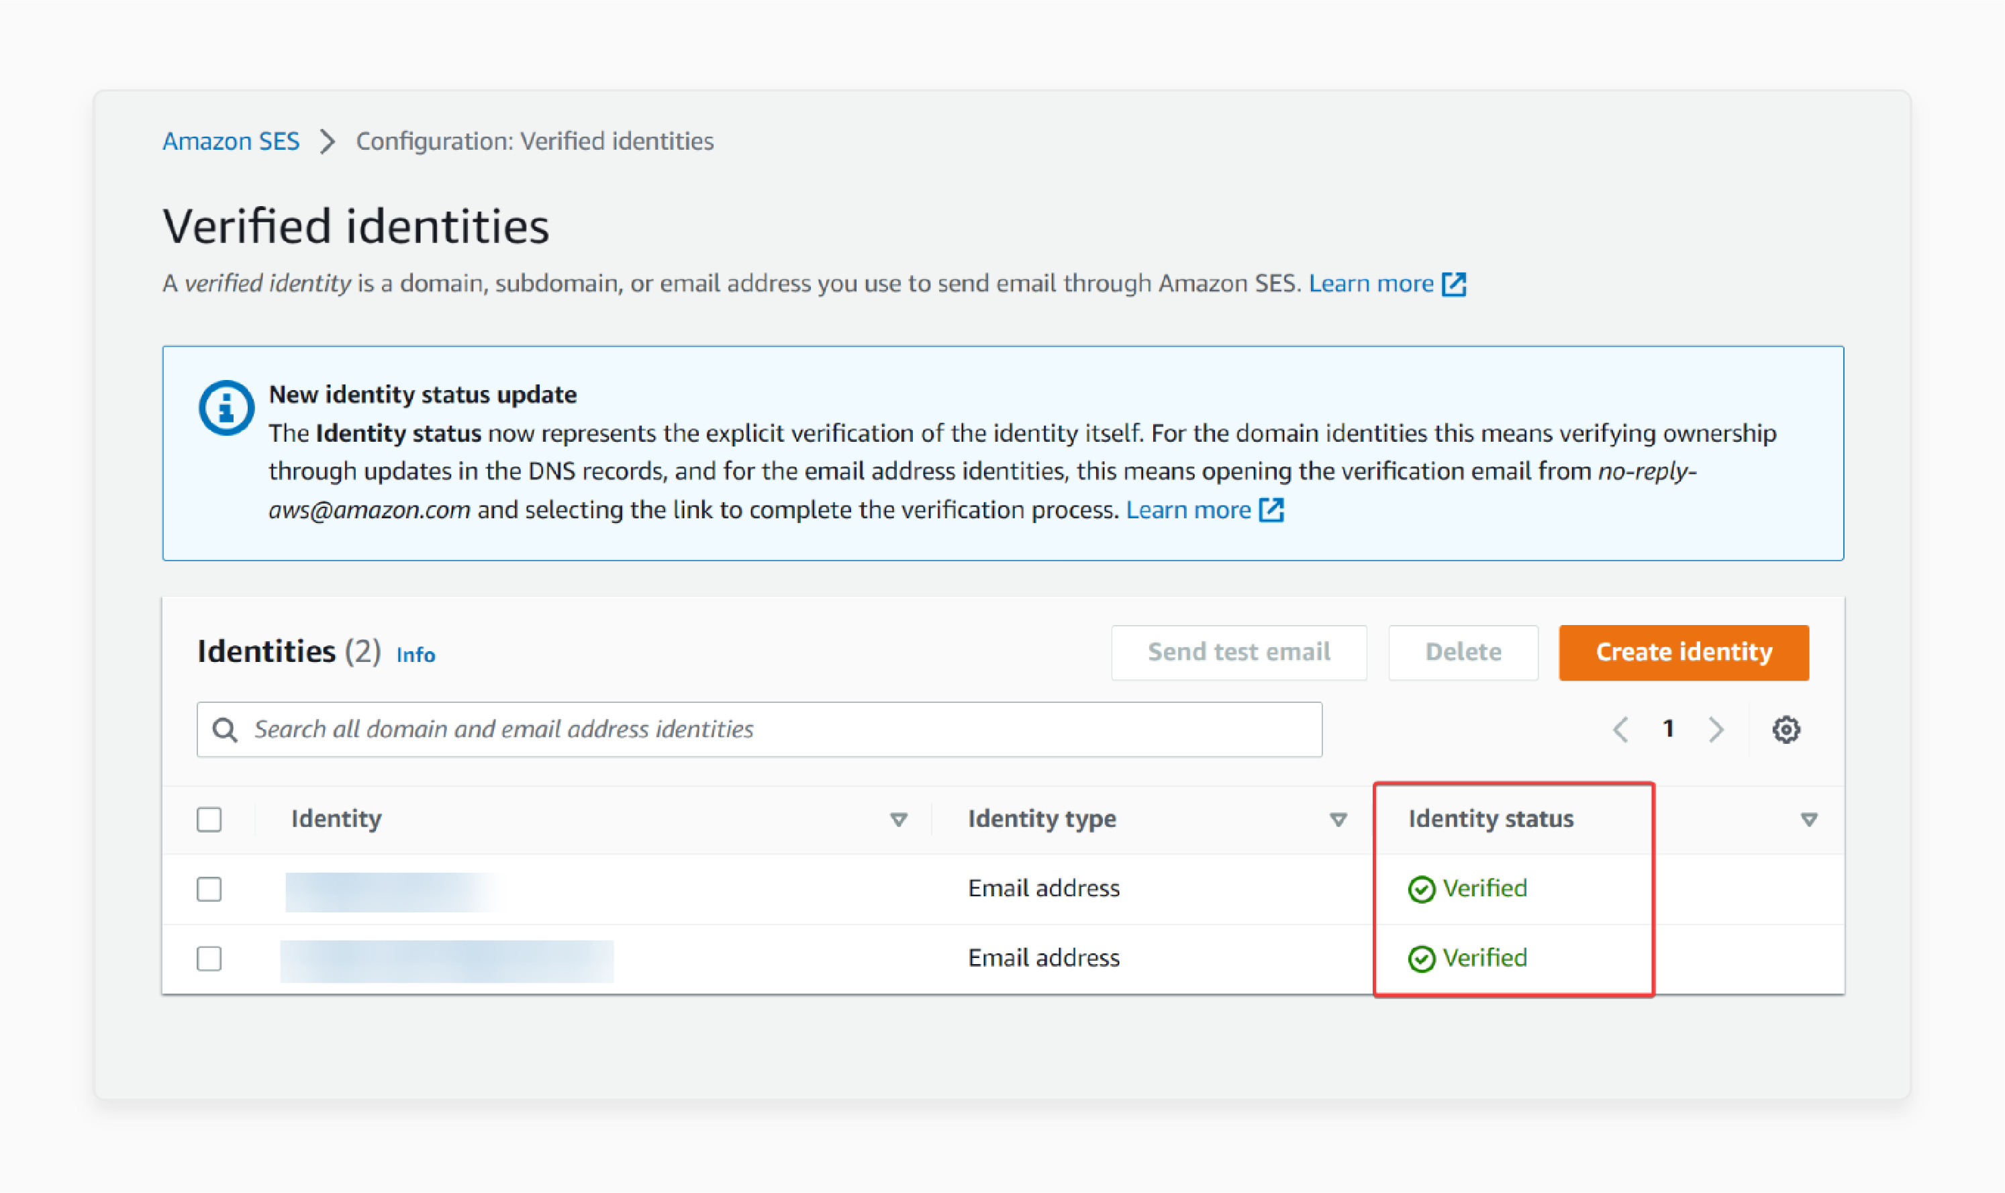Toggle the checkbox for the first email identity
The width and height of the screenshot is (2005, 1193).
pyautogui.click(x=209, y=889)
